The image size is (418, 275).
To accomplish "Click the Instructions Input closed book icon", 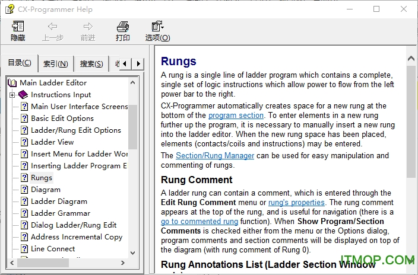I will (x=23, y=95).
